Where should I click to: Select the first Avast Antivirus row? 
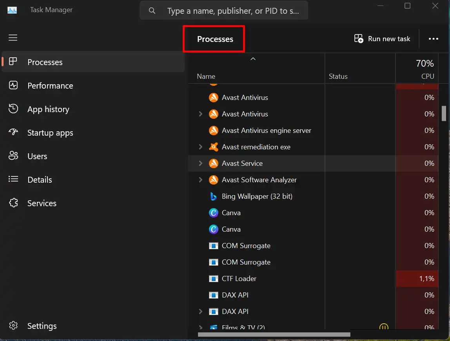click(x=313, y=98)
